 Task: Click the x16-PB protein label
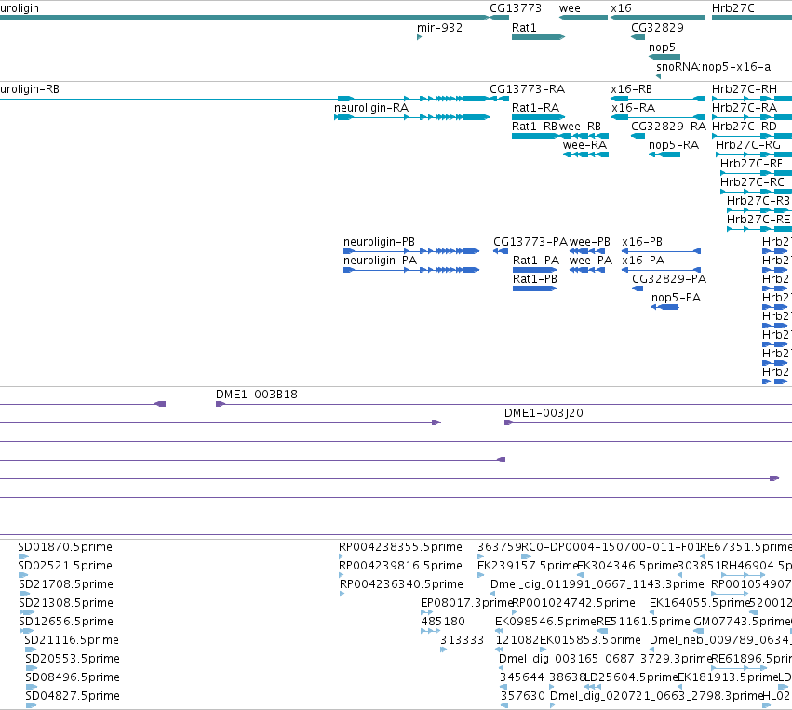[642, 242]
